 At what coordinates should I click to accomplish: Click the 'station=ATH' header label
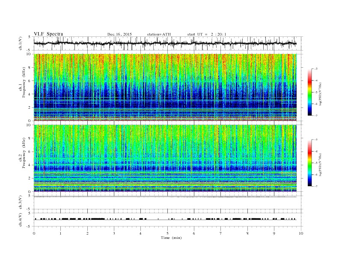tap(159, 34)
